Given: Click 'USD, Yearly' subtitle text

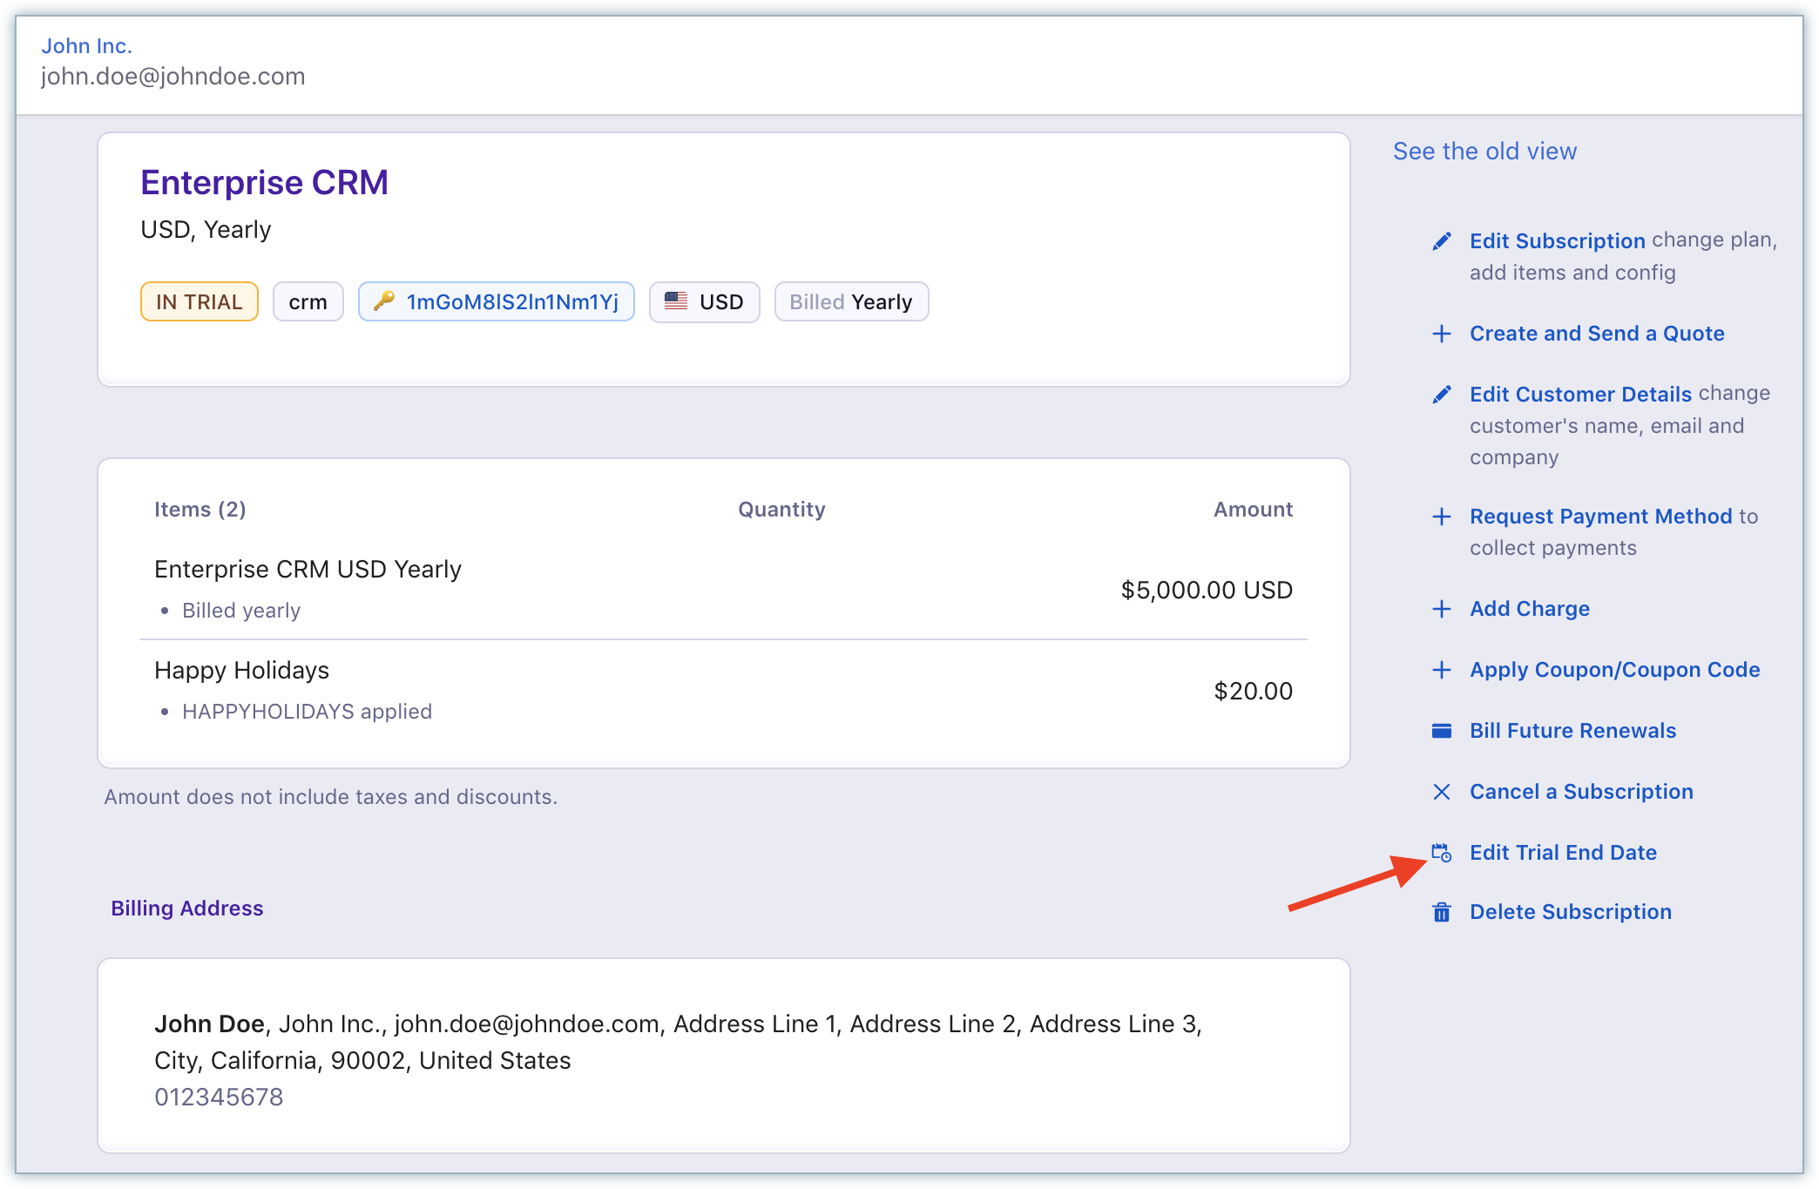Looking at the screenshot, I should 206,230.
